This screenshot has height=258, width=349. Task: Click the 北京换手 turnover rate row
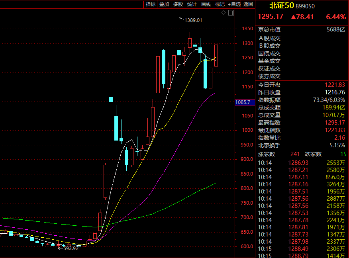tap(302, 145)
